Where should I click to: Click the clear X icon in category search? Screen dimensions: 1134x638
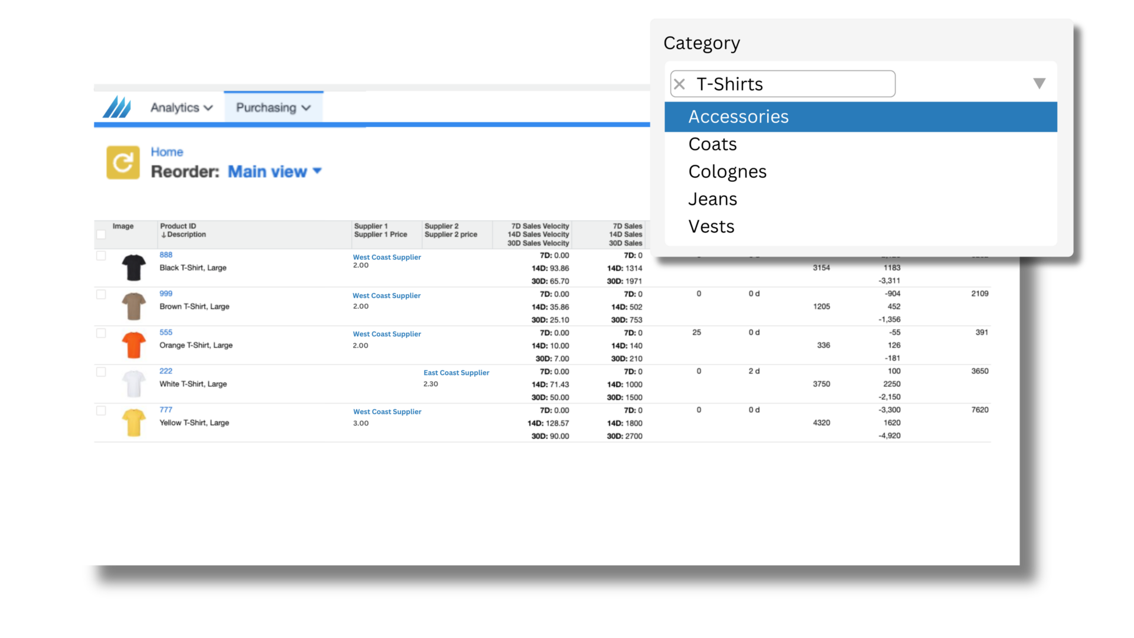coord(680,83)
